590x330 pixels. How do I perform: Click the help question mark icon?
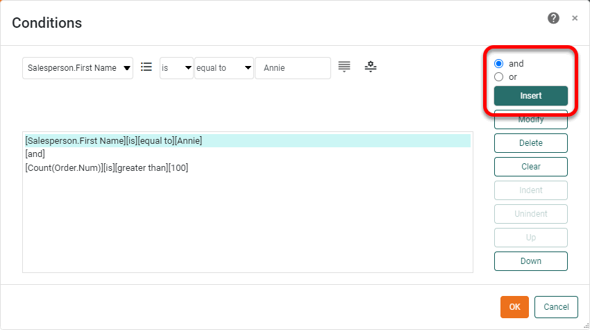tap(553, 18)
